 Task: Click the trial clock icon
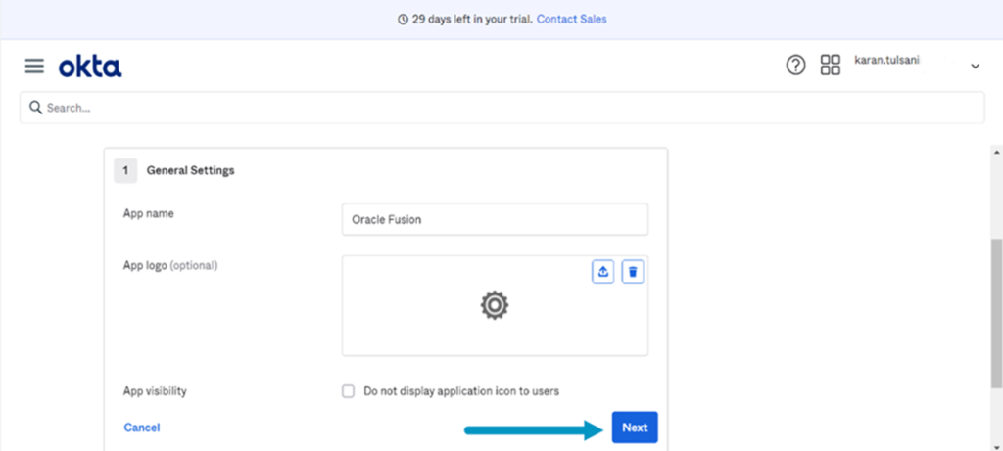(x=403, y=20)
